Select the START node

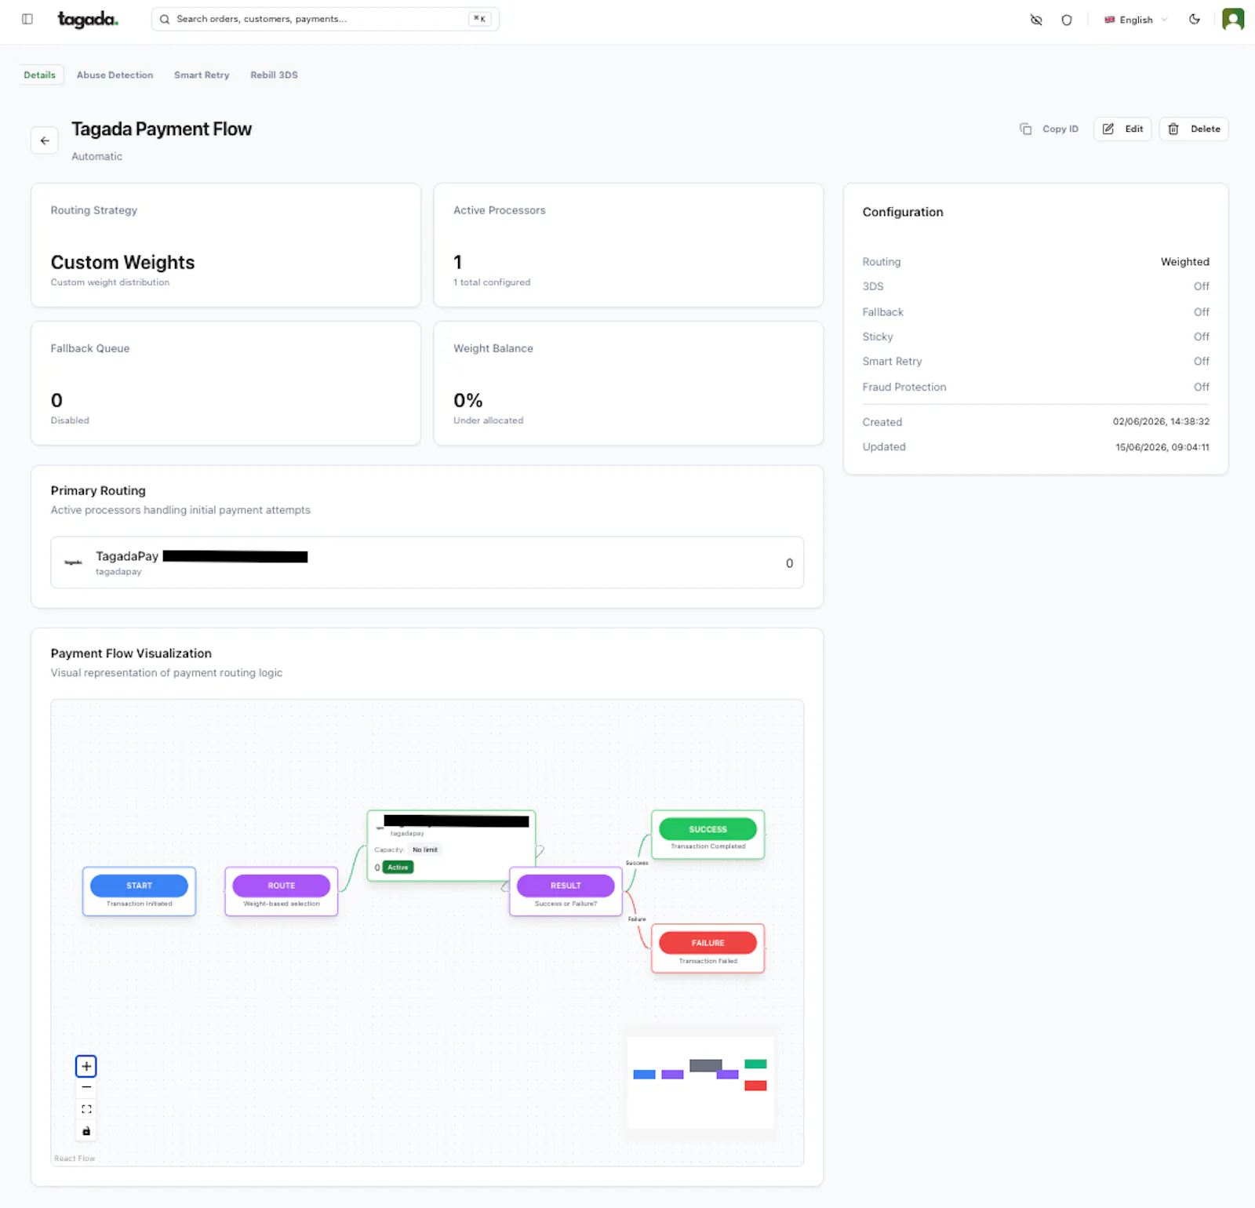pos(140,891)
